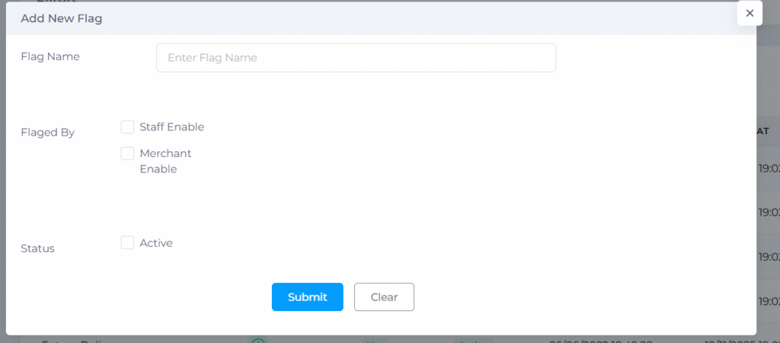The image size is (780, 343).
Task: Toggle the Active status checkbox
Action: [x=127, y=242]
